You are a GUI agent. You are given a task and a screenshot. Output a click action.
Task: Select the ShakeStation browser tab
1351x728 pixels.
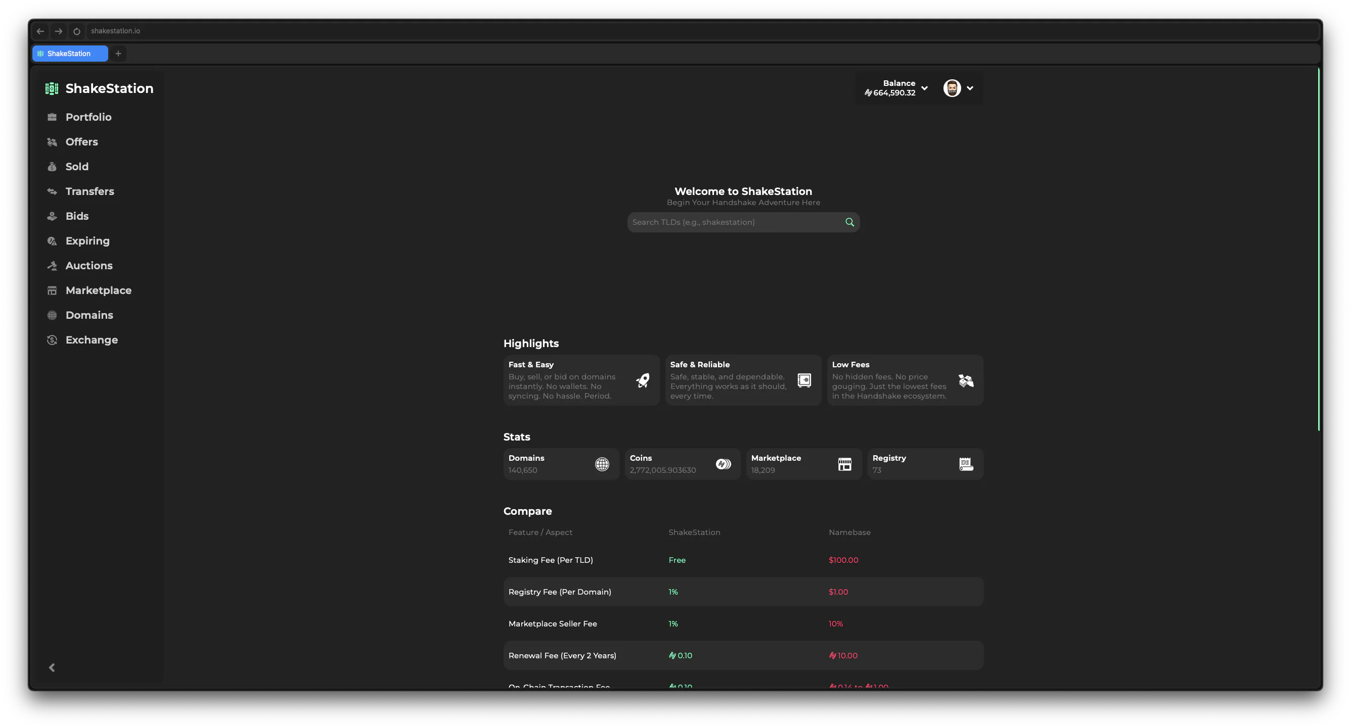tap(70, 54)
